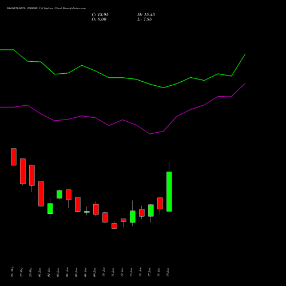
Task: Select the 18 Jun date label
Action: click(x=159, y=272)
